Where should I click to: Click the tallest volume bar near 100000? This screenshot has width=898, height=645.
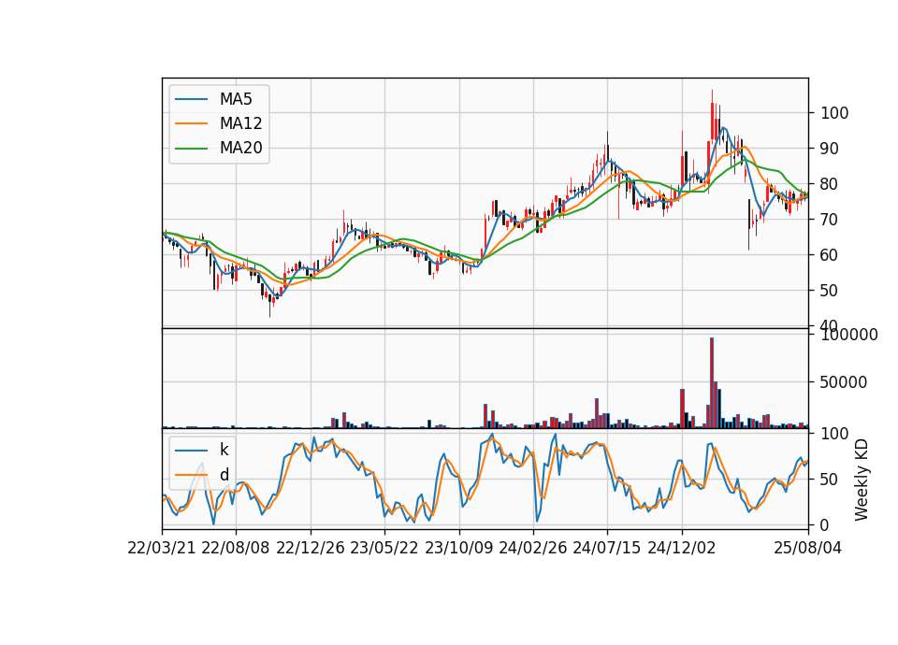coord(711,383)
